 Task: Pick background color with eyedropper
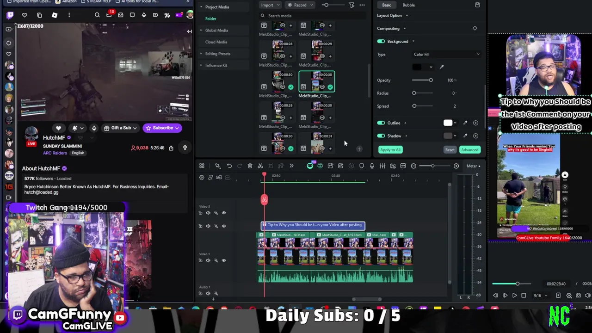point(441,67)
